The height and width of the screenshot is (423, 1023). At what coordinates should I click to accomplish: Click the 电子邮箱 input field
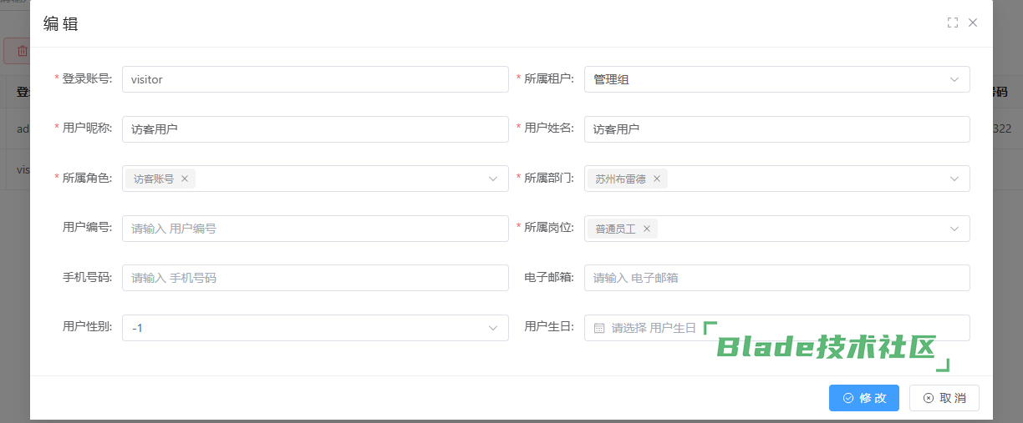[776, 278]
